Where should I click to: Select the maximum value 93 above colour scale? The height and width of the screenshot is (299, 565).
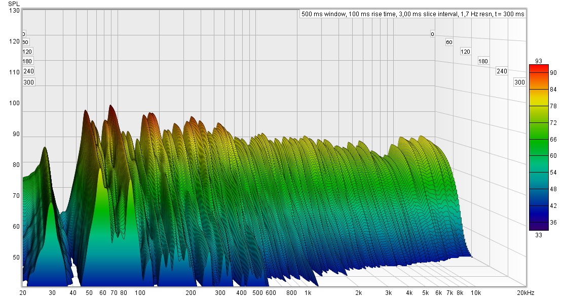pyautogui.click(x=539, y=61)
